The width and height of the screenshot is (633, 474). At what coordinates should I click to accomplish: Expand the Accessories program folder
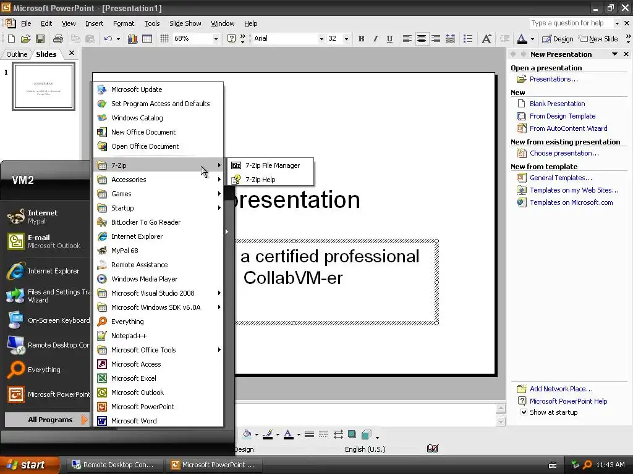click(158, 180)
